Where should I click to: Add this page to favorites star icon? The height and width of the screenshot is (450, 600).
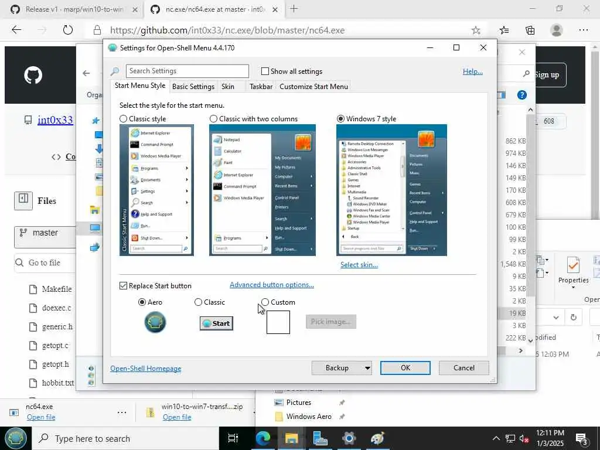coord(476,30)
